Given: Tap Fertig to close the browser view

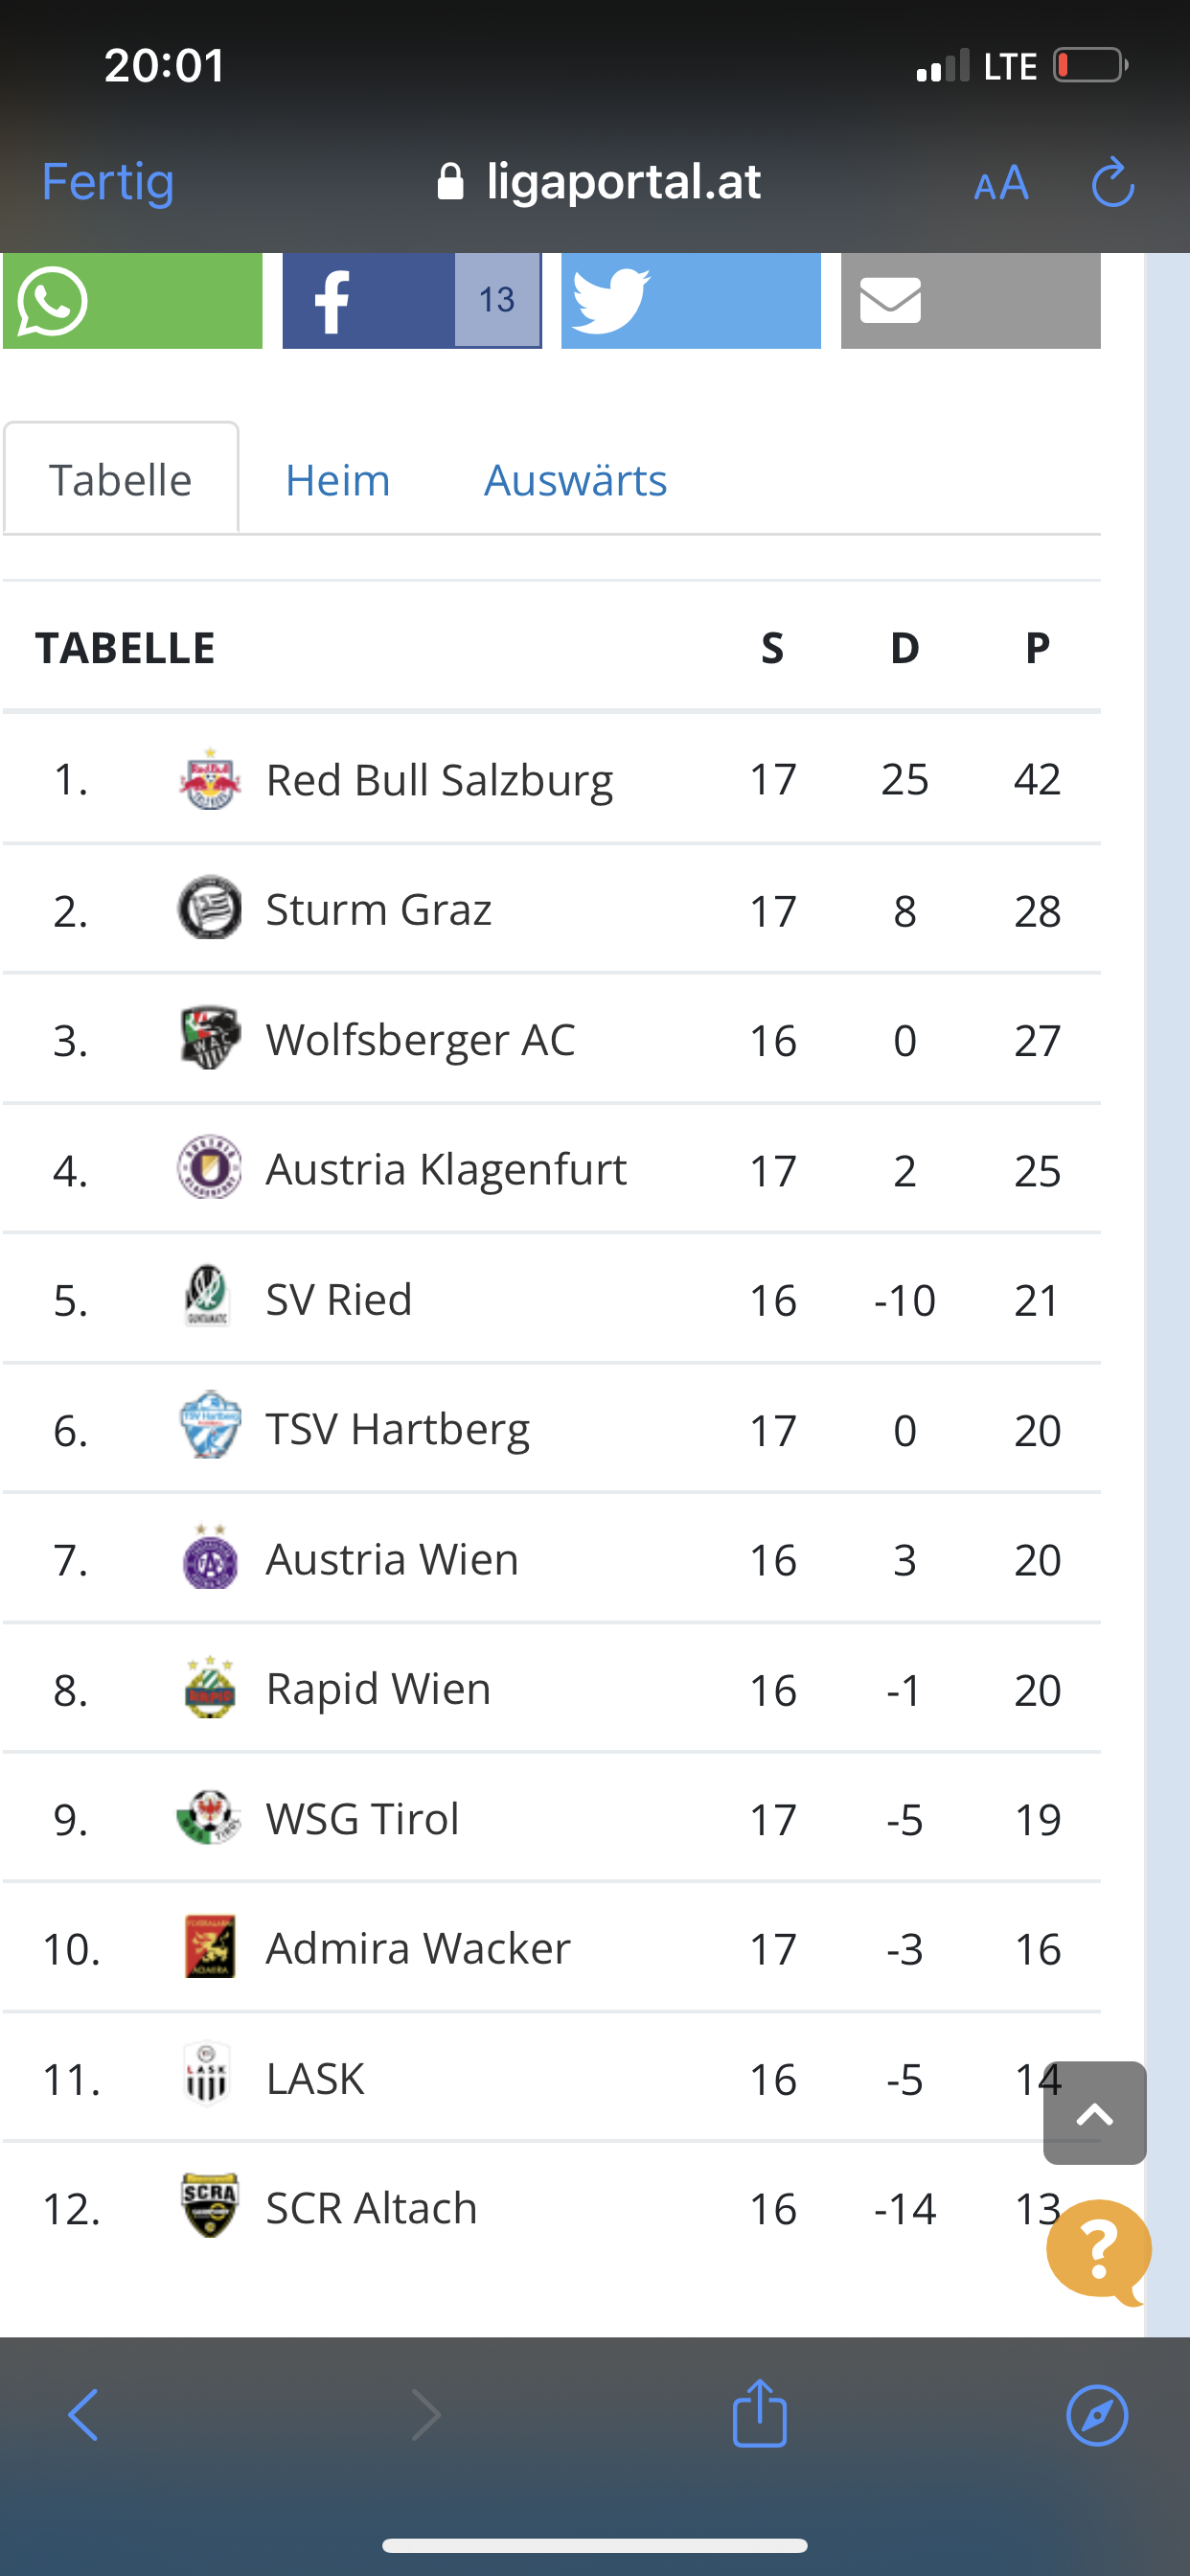Looking at the screenshot, I should pos(108,182).
